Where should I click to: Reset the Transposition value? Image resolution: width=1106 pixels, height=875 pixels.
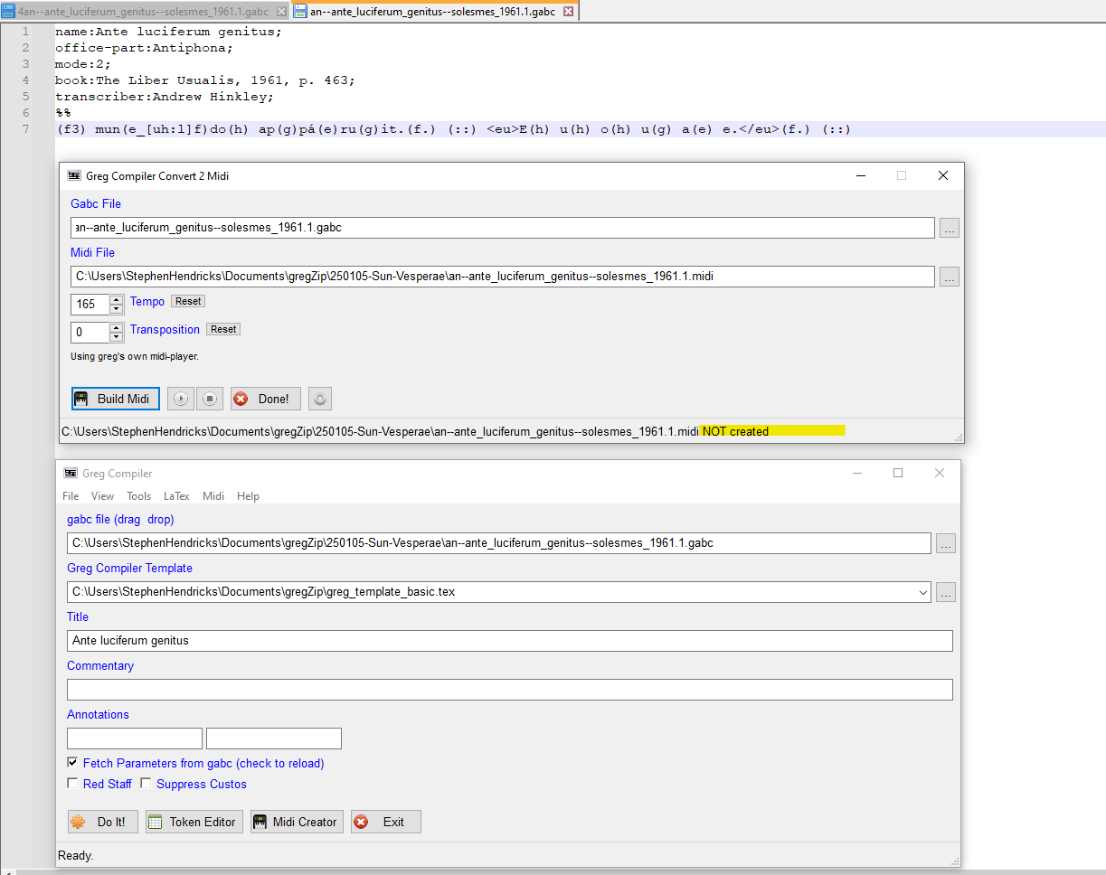coord(223,329)
